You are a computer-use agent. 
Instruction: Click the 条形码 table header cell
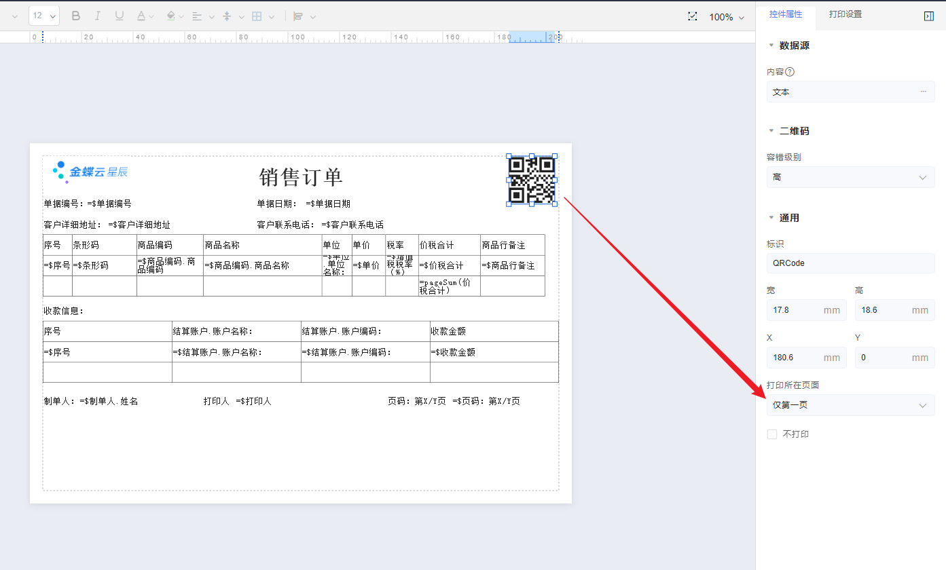[105, 245]
